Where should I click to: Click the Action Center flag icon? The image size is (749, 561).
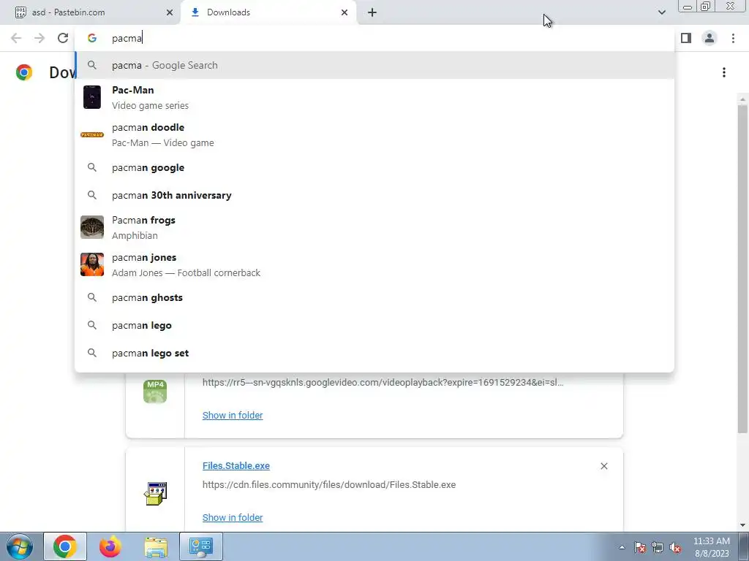(x=640, y=548)
